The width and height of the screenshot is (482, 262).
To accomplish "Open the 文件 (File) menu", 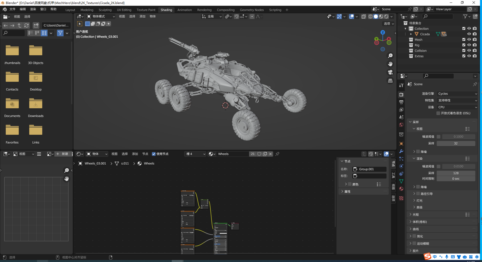I will tap(12, 9).
